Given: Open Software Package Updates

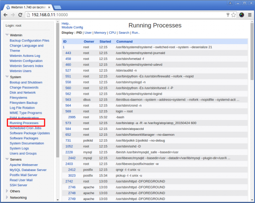Looking at the screenshot, I should [30, 133].
